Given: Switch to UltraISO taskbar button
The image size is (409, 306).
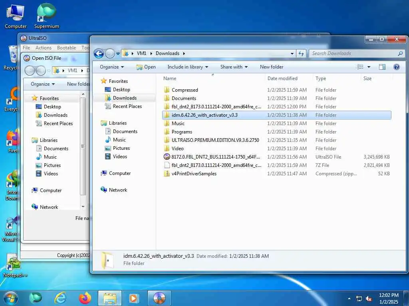Looking at the screenshot, I should click(x=159, y=298).
